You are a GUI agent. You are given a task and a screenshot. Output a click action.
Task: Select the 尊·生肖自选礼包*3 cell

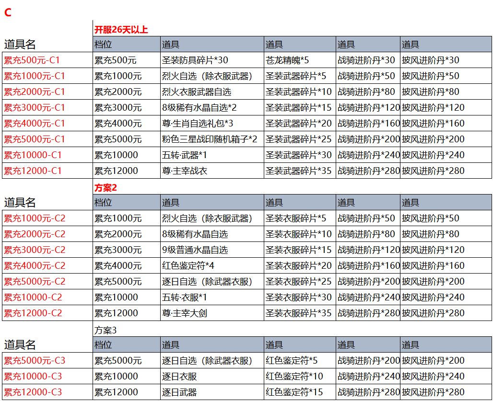[198, 124]
